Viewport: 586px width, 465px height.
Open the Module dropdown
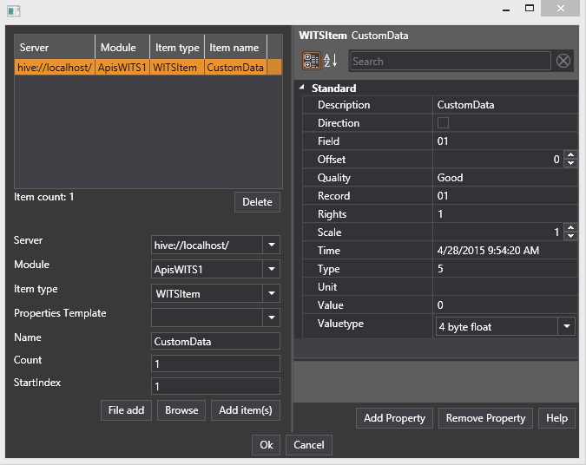pos(271,270)
